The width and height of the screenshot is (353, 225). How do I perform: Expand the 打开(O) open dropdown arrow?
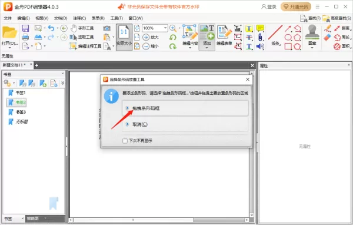(9, 48)
